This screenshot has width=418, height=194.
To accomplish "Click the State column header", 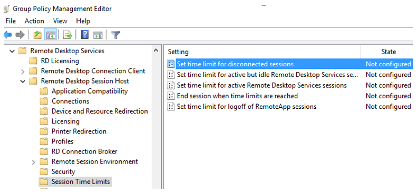I will (x=388, y=52).
